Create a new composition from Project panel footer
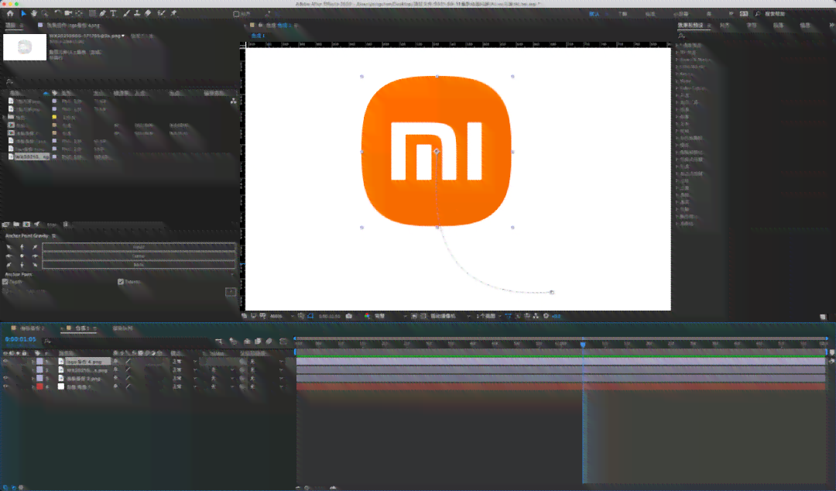Image resolution: width=836 pixels, height=491 pixels. point(26,224)
